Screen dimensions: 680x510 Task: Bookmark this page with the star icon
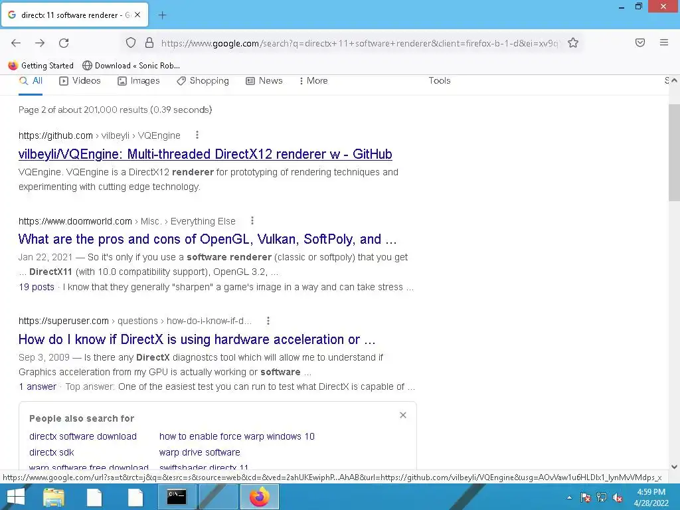tap(573, 42)
